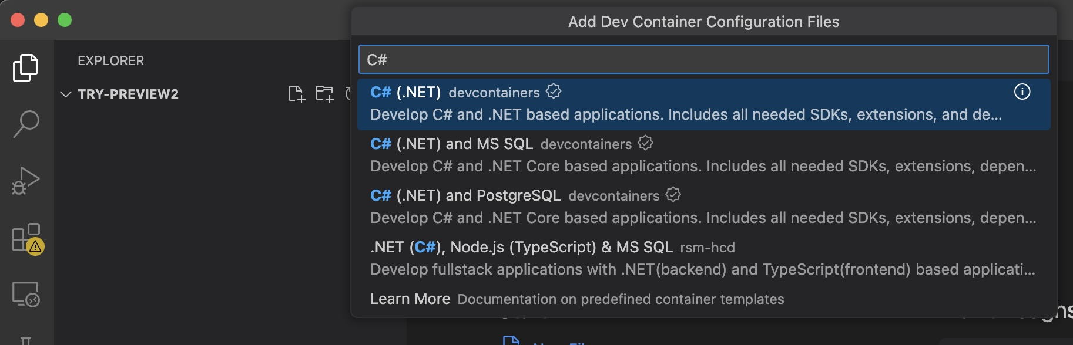
Task: Click Add Dev Container Configuration Files title
Action: [x=703, y=22]
